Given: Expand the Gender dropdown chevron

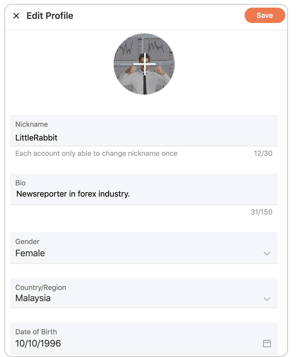Looking at the screenshot, I should click(x=267, y=253).
